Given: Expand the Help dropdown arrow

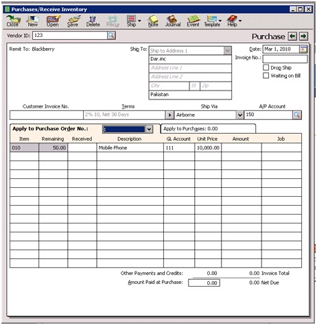Looking at the screenshot, I should 240,21.
